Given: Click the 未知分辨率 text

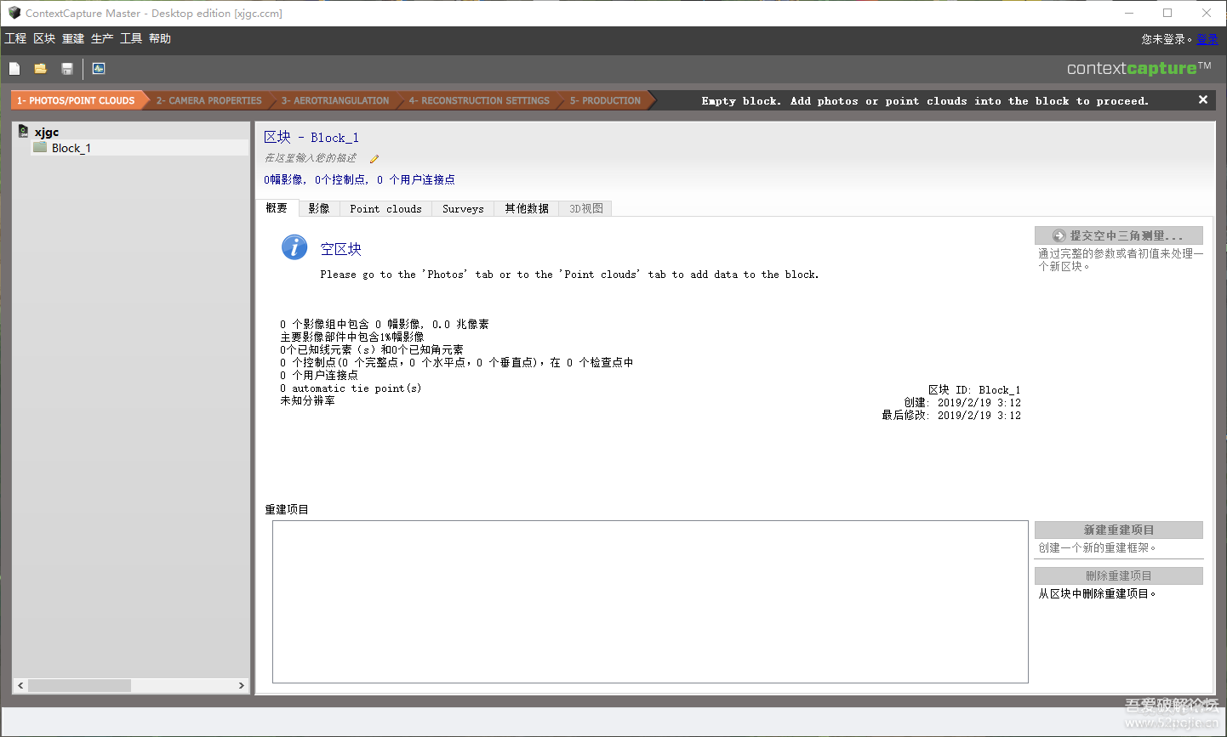Looking at the screenshot, I should 307,400.
